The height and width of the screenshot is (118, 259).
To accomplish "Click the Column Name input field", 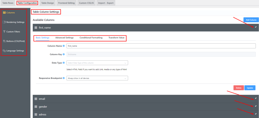I will (161, 46).
